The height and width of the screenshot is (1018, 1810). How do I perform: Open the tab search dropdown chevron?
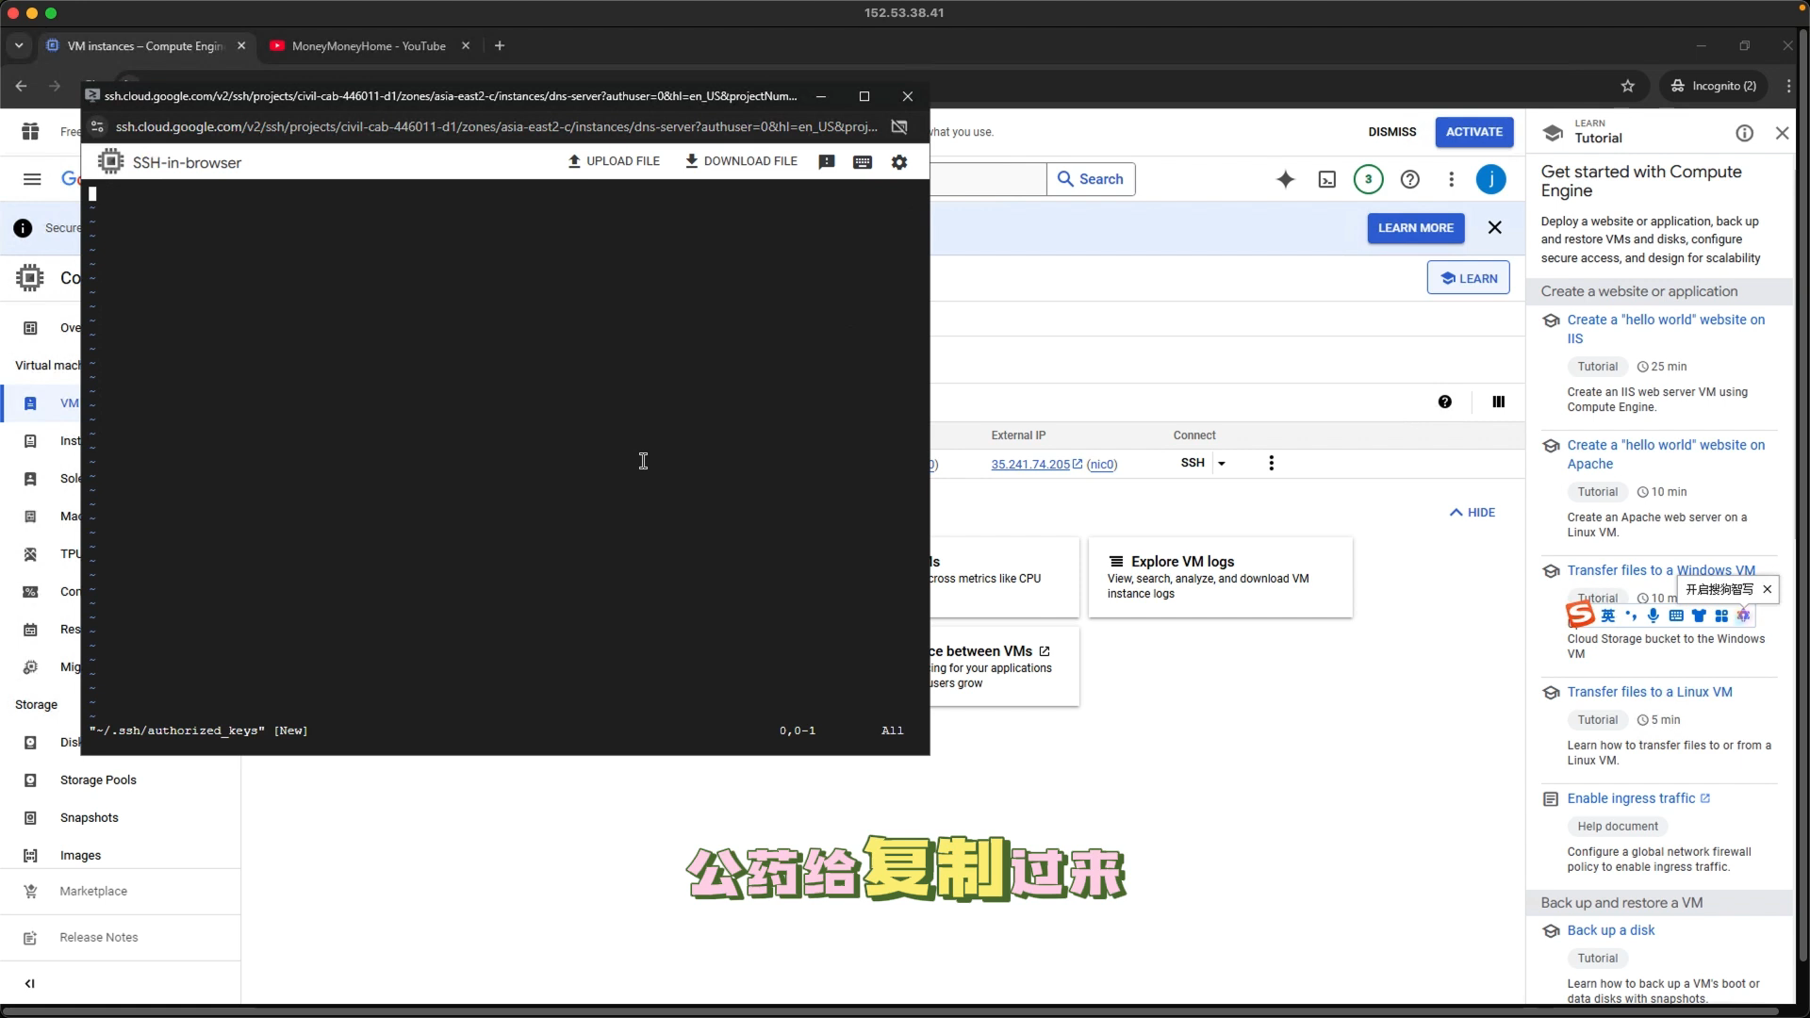coord(19,45)
